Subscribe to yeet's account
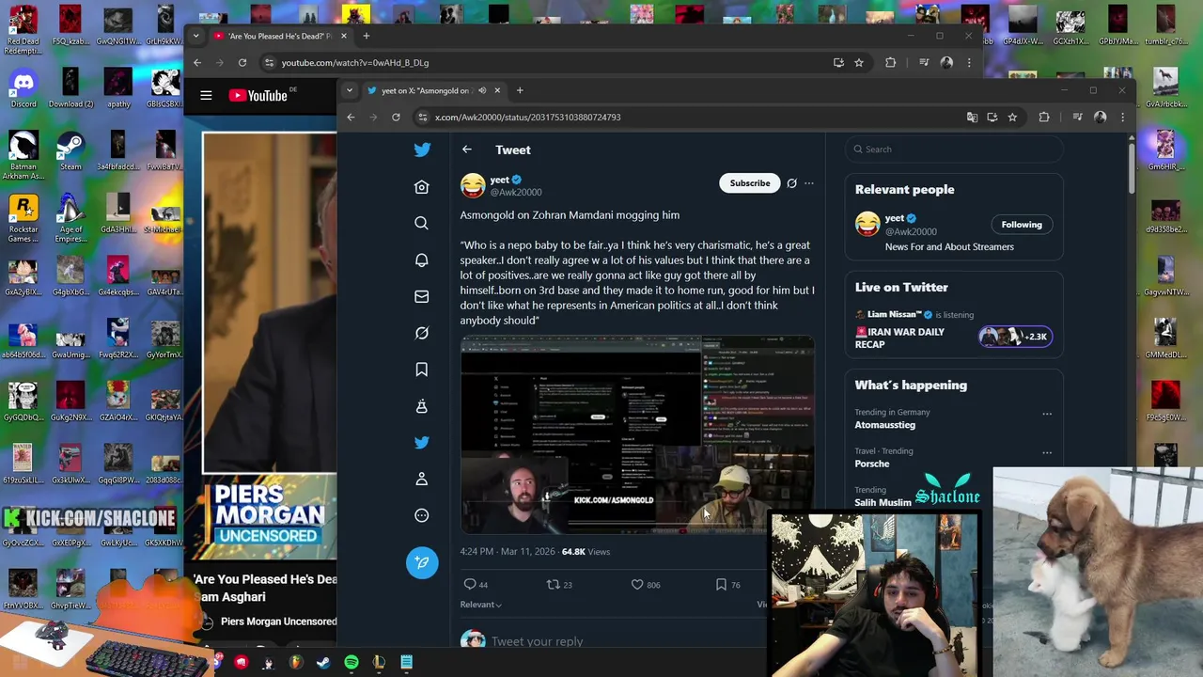This screenshot has width=1203, height=677. click(750, 183)
